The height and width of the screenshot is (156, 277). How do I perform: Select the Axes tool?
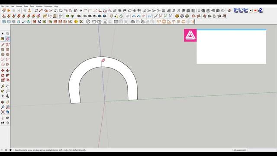pyautogui.click(x=3, y=96)
